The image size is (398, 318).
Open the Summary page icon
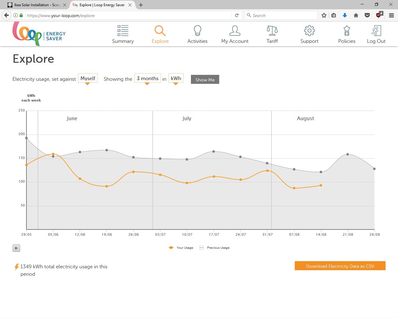pos(123,31)
